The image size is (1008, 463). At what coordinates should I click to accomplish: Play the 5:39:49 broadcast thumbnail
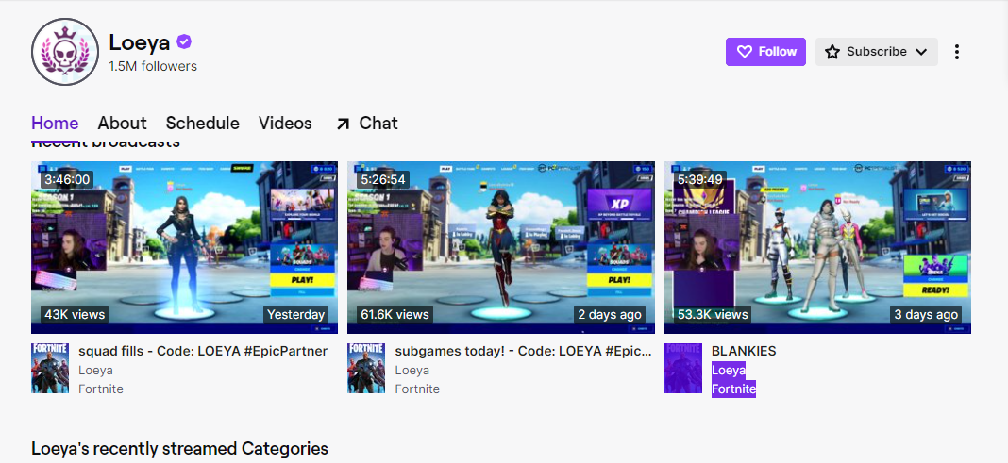817,247
